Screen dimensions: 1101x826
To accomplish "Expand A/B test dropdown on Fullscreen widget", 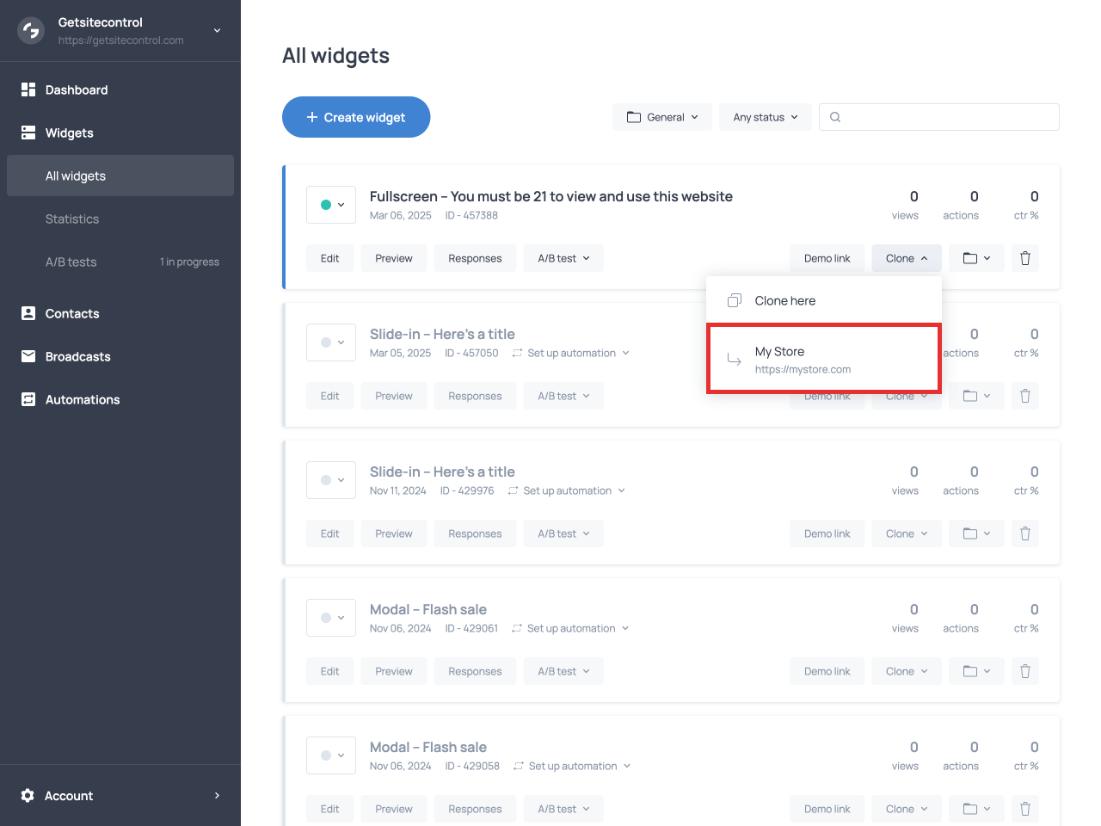I will pyautogui.click(x=563, y=258).
